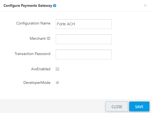The image size is (151, 113).
Task: Tick the unchecked box next to AvsEnabled
Action: [x=57, y=69]
